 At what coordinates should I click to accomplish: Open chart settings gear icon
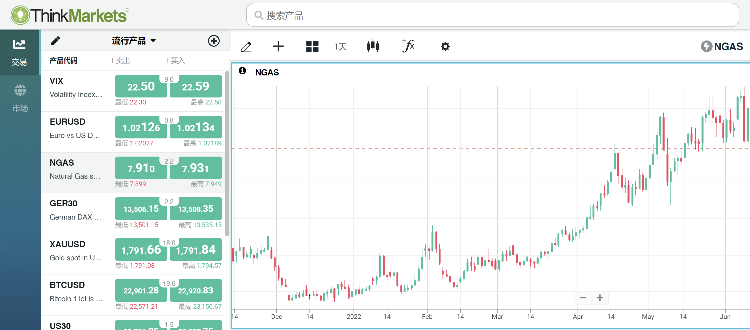[x=445, y=46]
